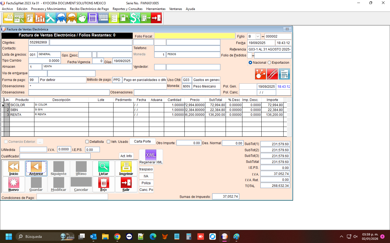The image size is (390, 243).
Task: Click the bar chart toolbar icon
Action: pyautogui.click(x=40, y=18)
